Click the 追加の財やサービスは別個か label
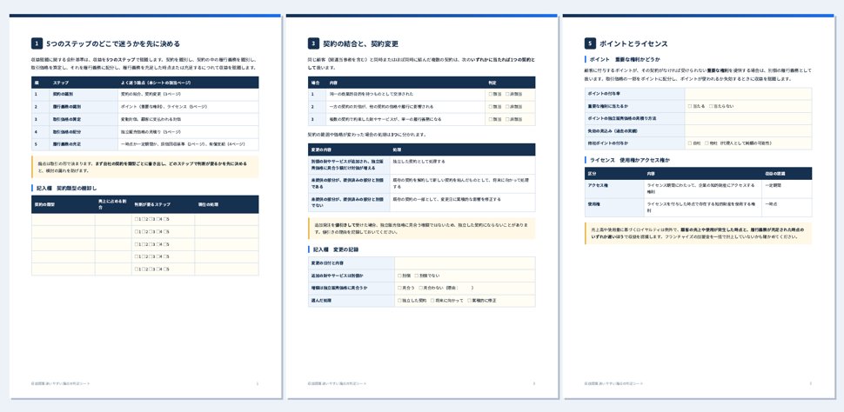The image size is (844, 412). coord(351,276)
